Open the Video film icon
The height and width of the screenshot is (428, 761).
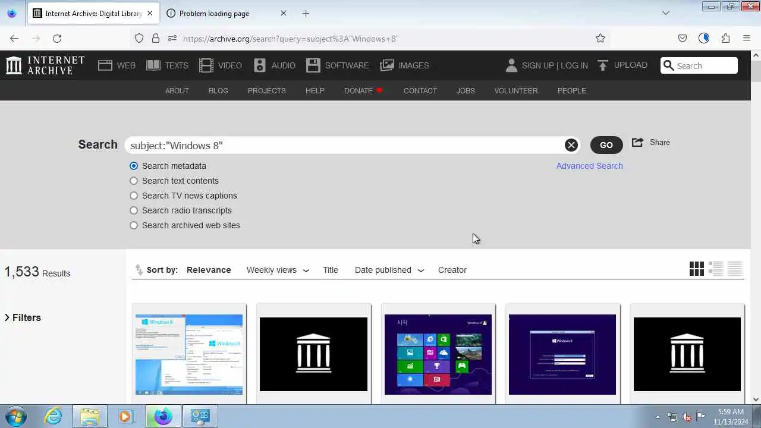tap(206, 65)
